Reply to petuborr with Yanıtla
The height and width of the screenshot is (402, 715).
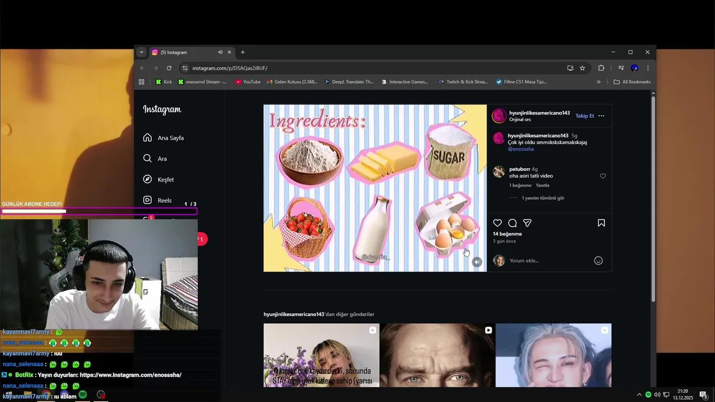pyautogui.click(x=542, y=185)
